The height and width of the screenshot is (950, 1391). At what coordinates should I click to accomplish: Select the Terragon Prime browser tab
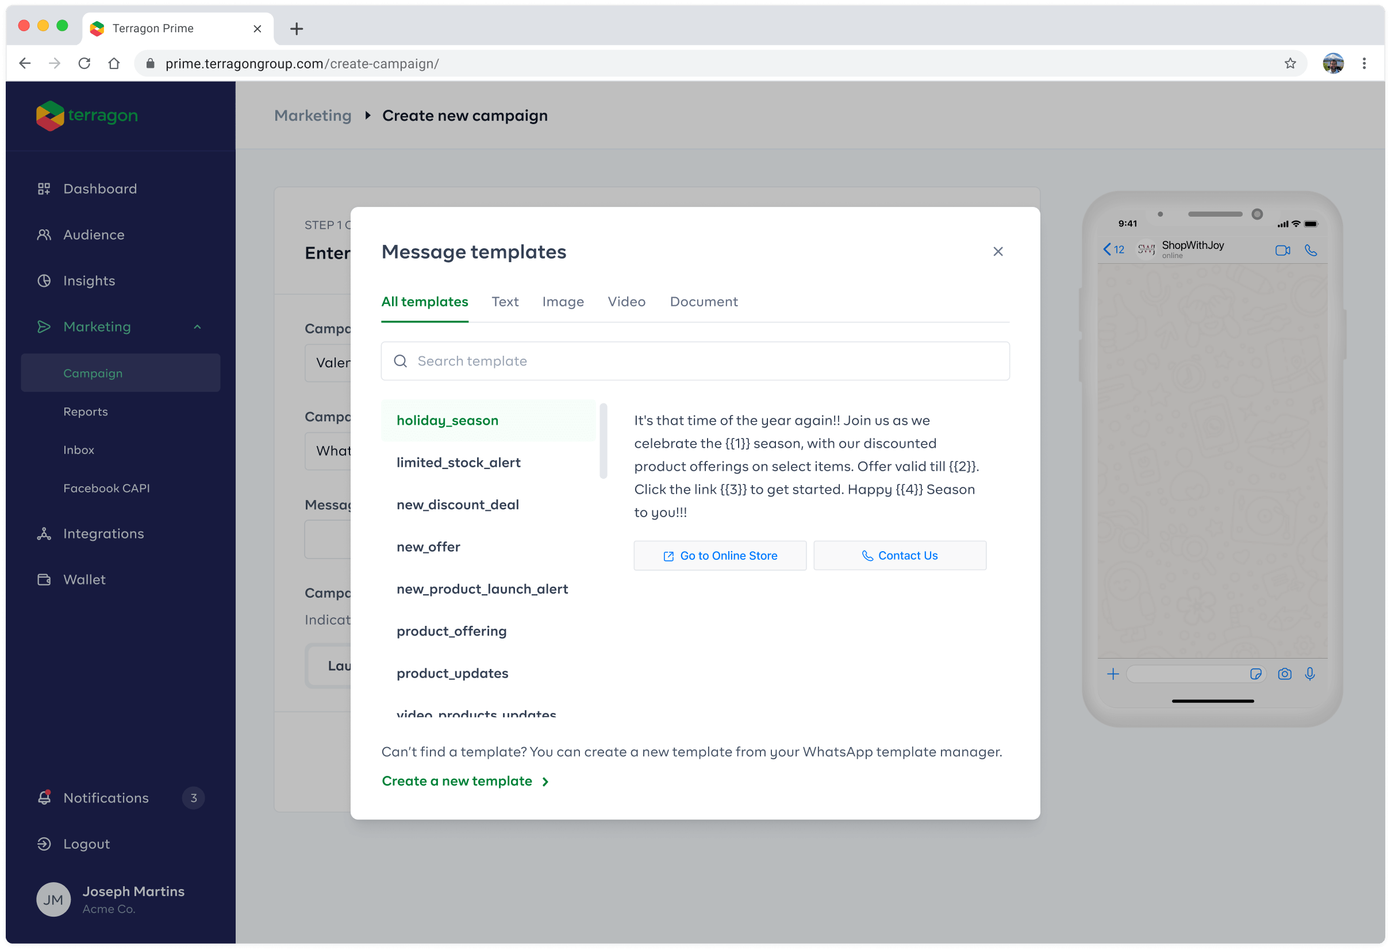[178, 28]
